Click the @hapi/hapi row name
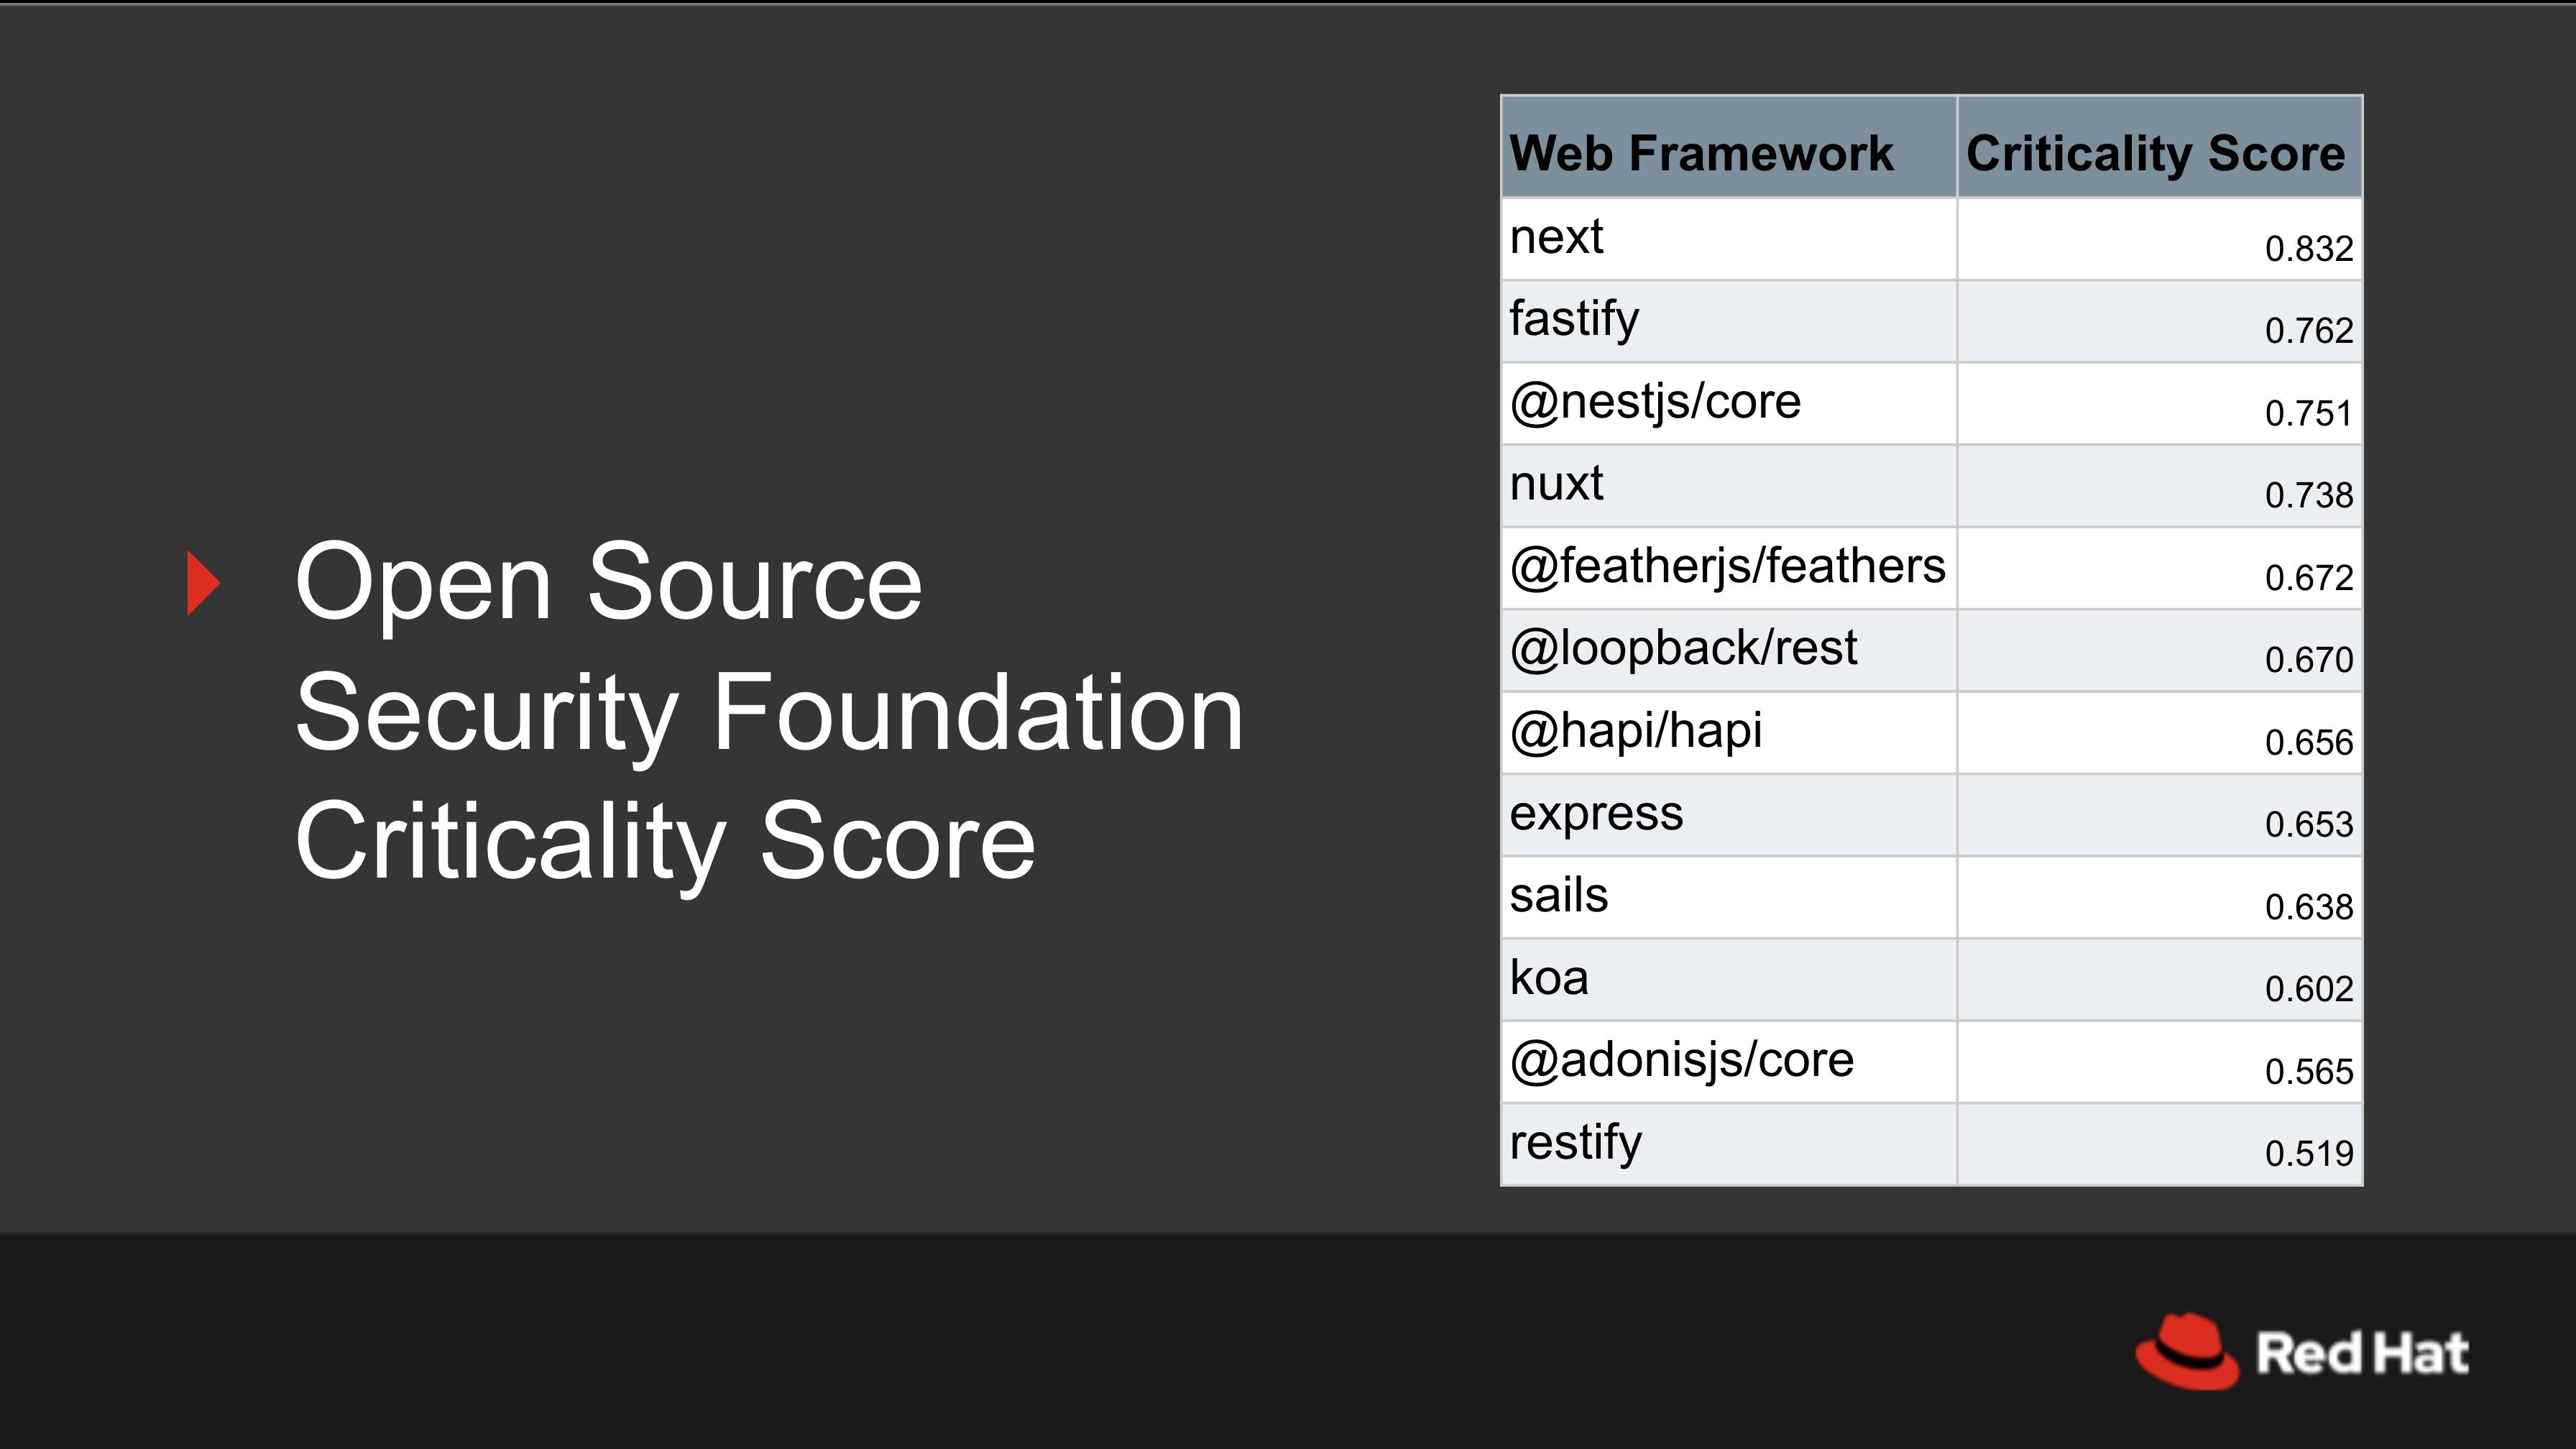Image resolution: width=2576 pixels, height=1449 pixels. 1636,731
